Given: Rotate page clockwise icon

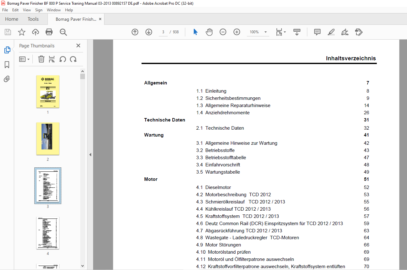Looking at the screenshot, I should (x=73, y=59).
